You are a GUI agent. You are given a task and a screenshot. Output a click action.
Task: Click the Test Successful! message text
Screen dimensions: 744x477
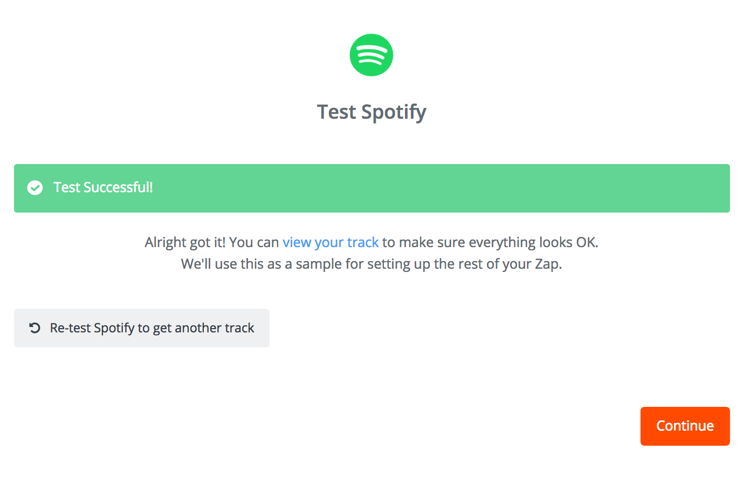(x=103, y=187)
